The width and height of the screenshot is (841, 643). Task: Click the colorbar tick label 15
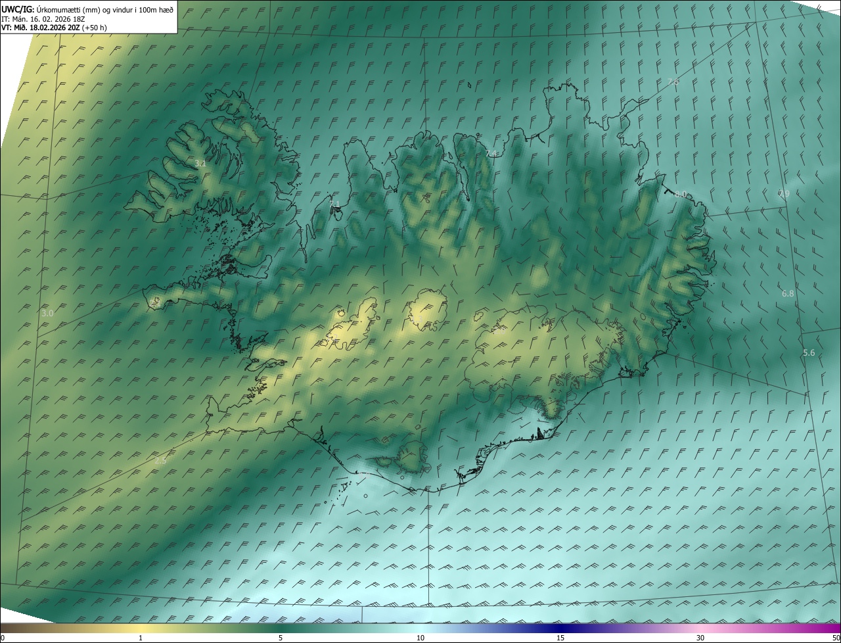(x=560, y=638)
